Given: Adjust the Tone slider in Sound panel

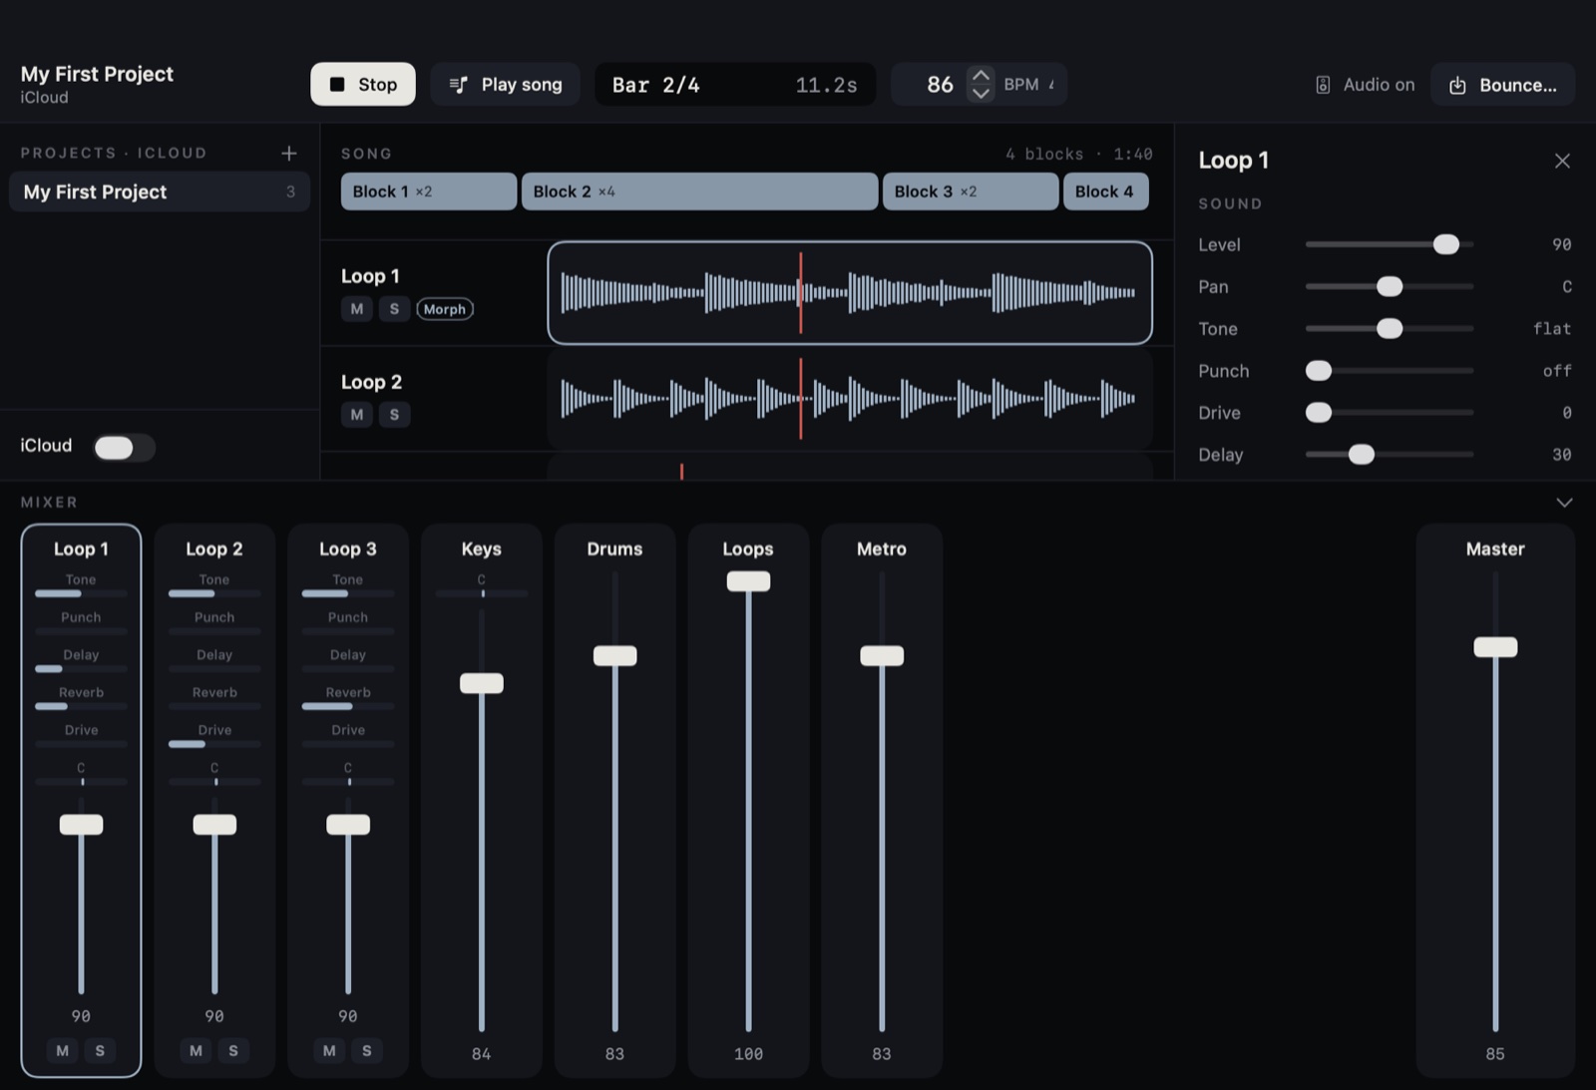Looking at the screenshot, I should 1390,328.
